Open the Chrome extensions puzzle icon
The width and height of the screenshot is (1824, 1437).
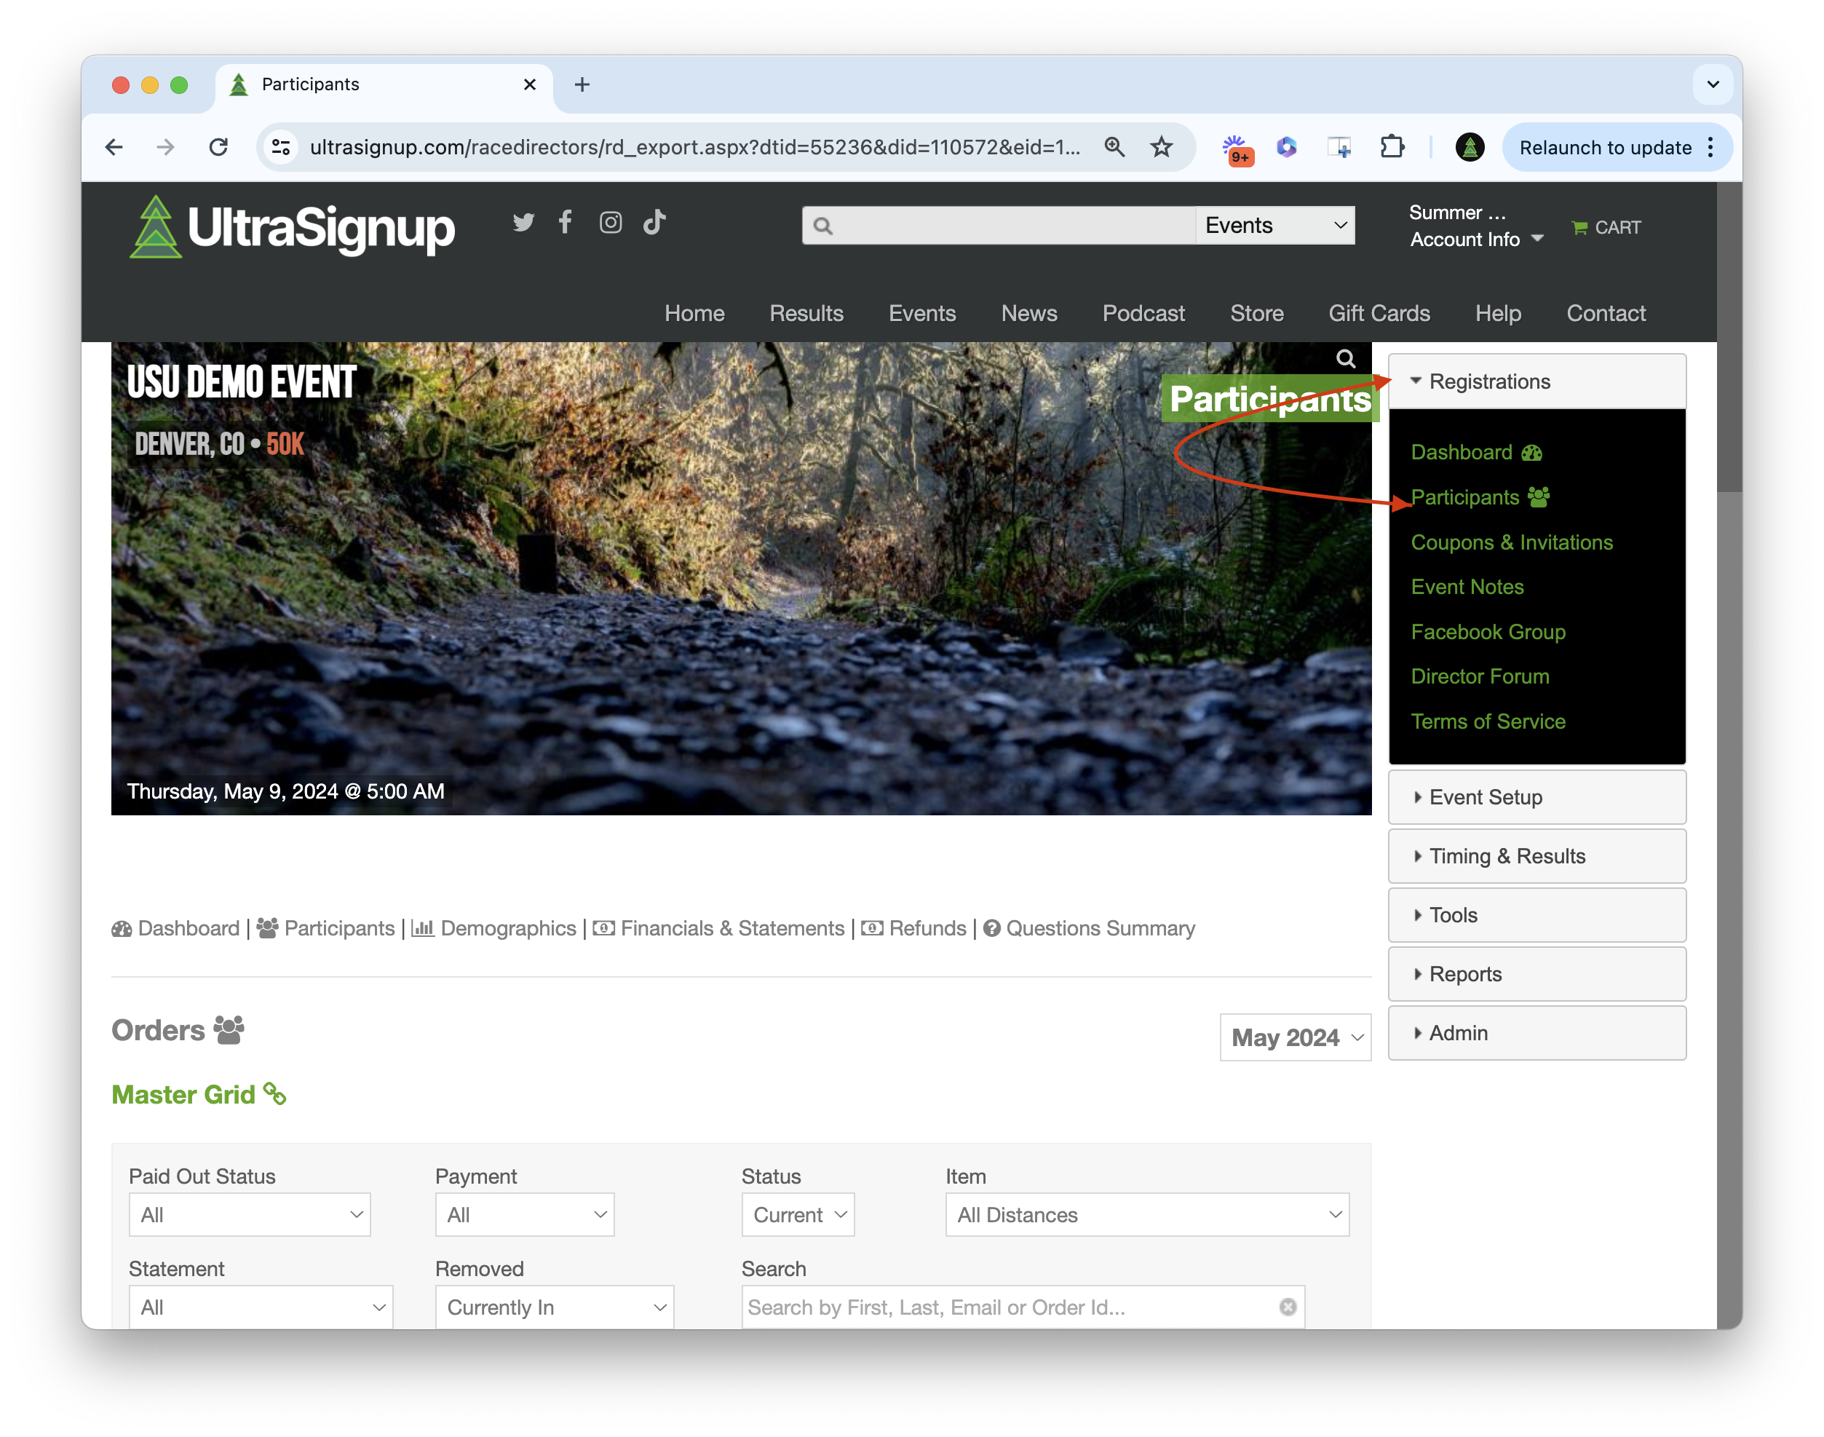tap(1392, 147)
